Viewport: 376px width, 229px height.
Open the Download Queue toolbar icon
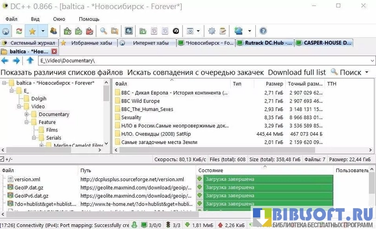[68, 31]
